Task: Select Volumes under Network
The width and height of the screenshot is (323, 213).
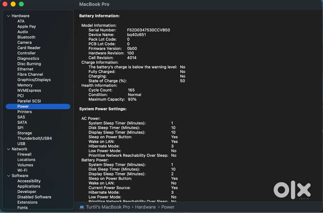Action: [x=25, y=165]
